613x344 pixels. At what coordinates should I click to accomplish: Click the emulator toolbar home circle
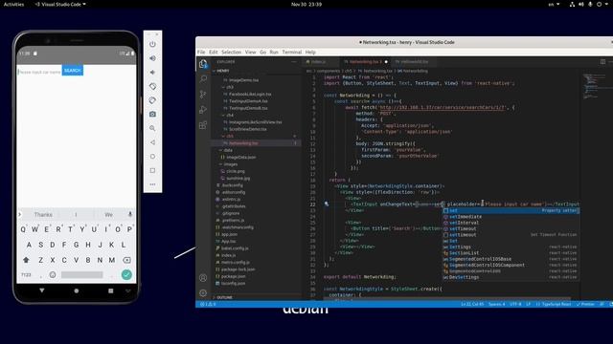click(152, 157)
